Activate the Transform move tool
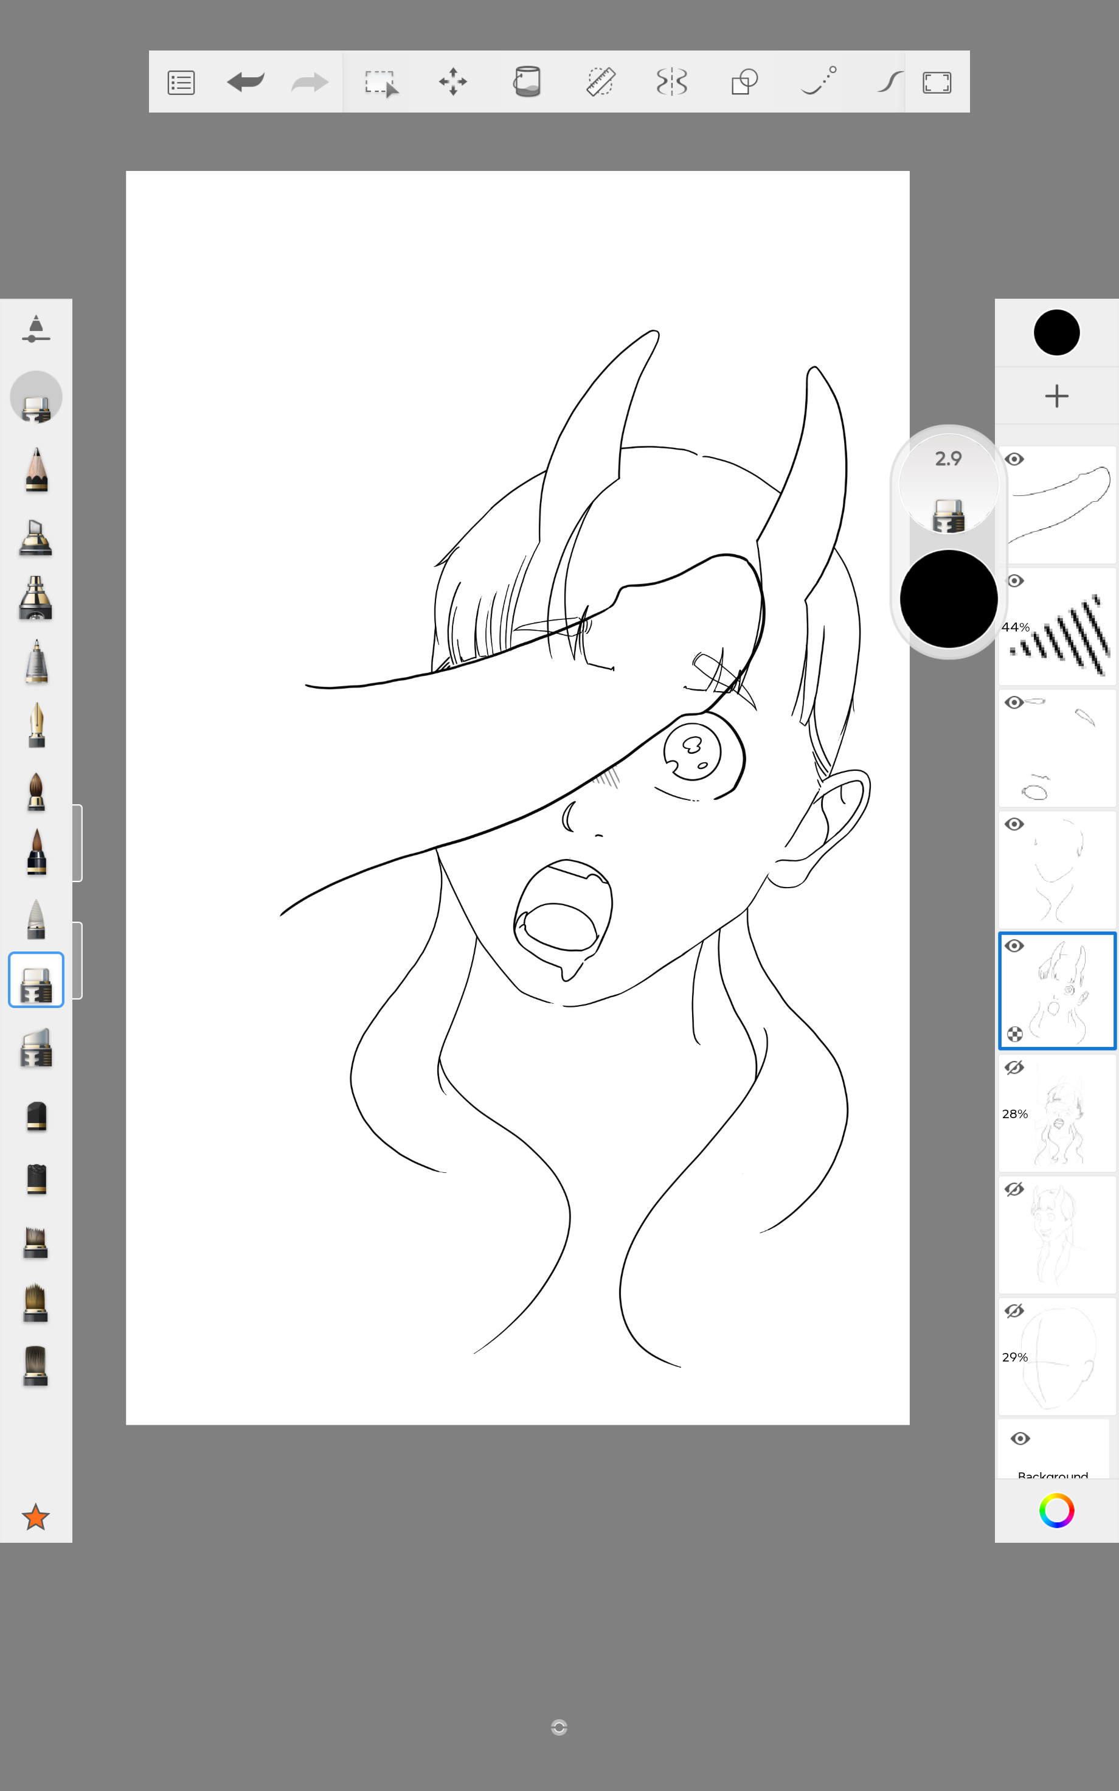1119x1791 pixels. tap(453, 82)
